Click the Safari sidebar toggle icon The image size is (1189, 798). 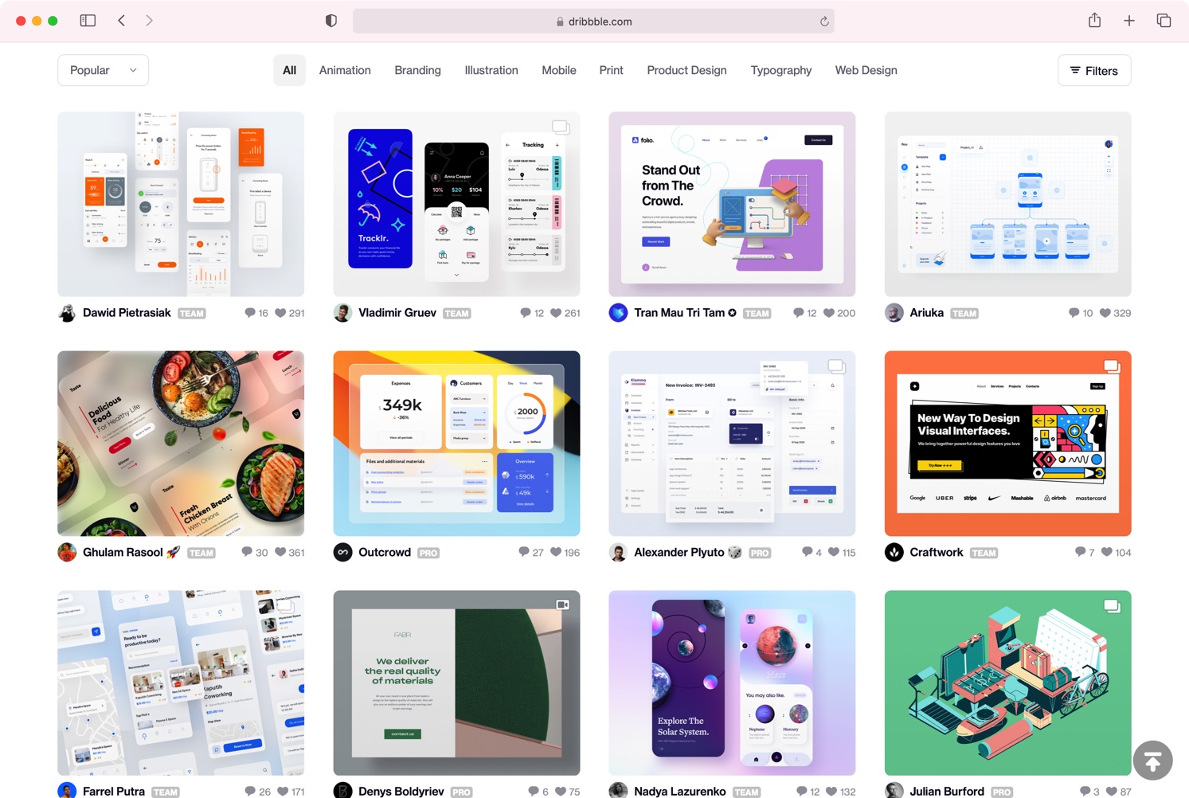pos(88,21)
